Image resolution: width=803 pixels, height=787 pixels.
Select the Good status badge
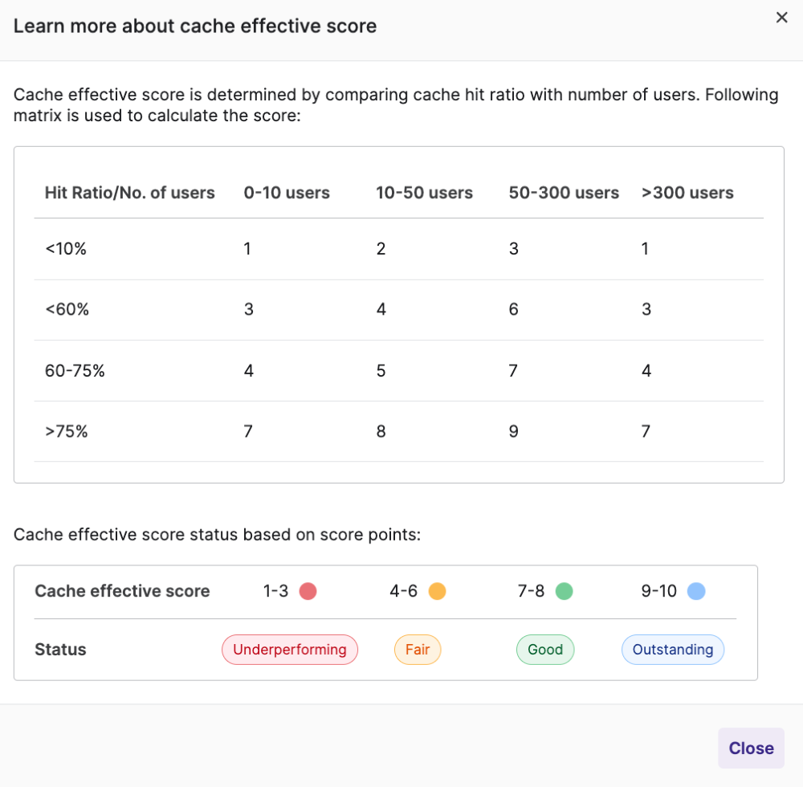click(x=545, y=650)
